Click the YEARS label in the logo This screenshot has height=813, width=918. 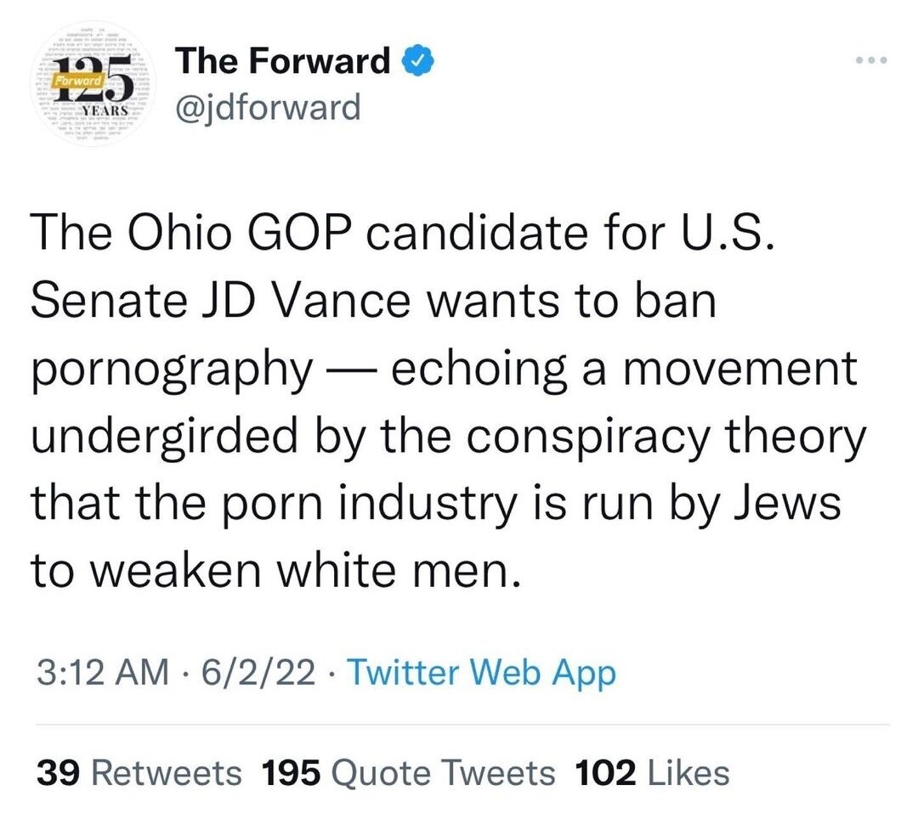click(x=105, y=112)
